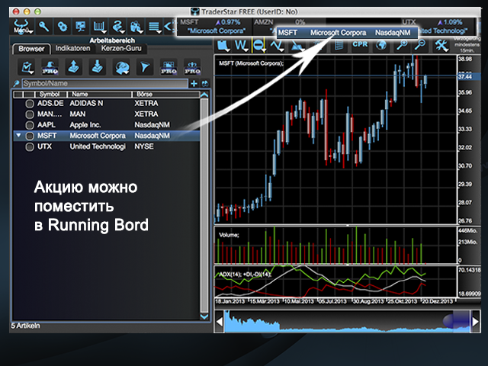The image size is (488, 366).
Task: Click the download arrow icon
Action: click(x=97, y=67)
